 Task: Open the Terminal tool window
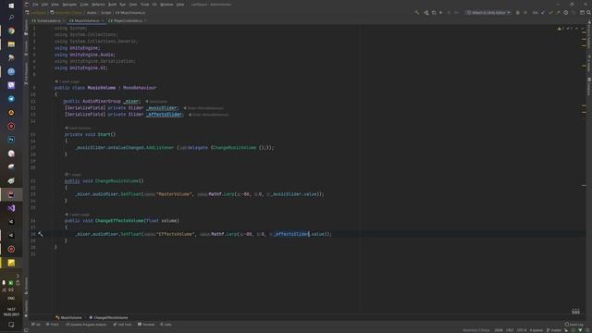tap(146, 325)
